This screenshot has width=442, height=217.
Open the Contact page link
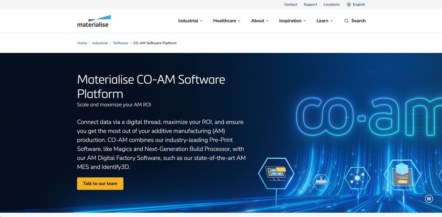point(291,4)
